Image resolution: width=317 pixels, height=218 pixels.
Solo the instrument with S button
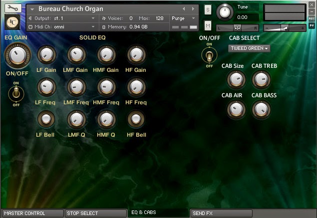click(208, 9)
